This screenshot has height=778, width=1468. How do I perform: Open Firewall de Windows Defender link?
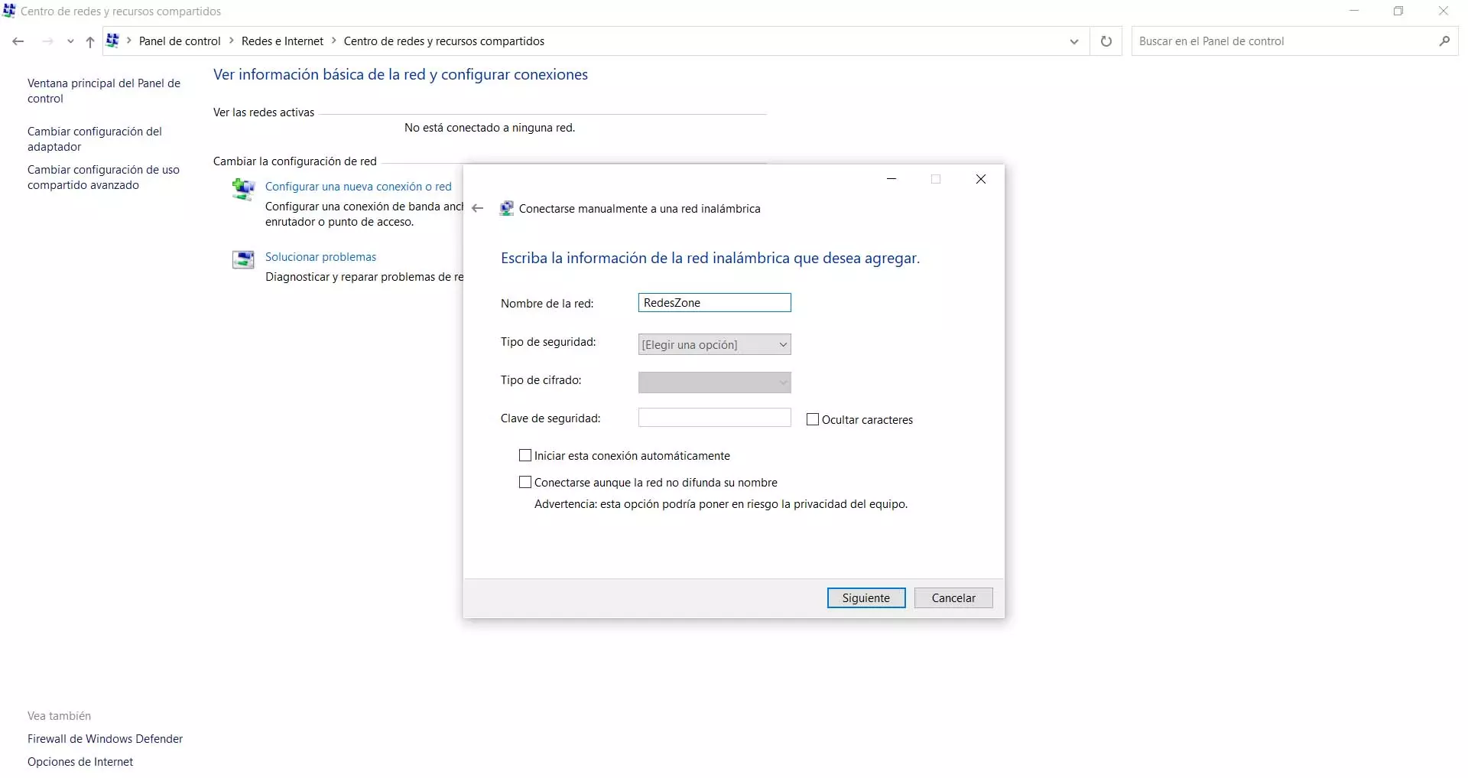click(x=105, y=739)
